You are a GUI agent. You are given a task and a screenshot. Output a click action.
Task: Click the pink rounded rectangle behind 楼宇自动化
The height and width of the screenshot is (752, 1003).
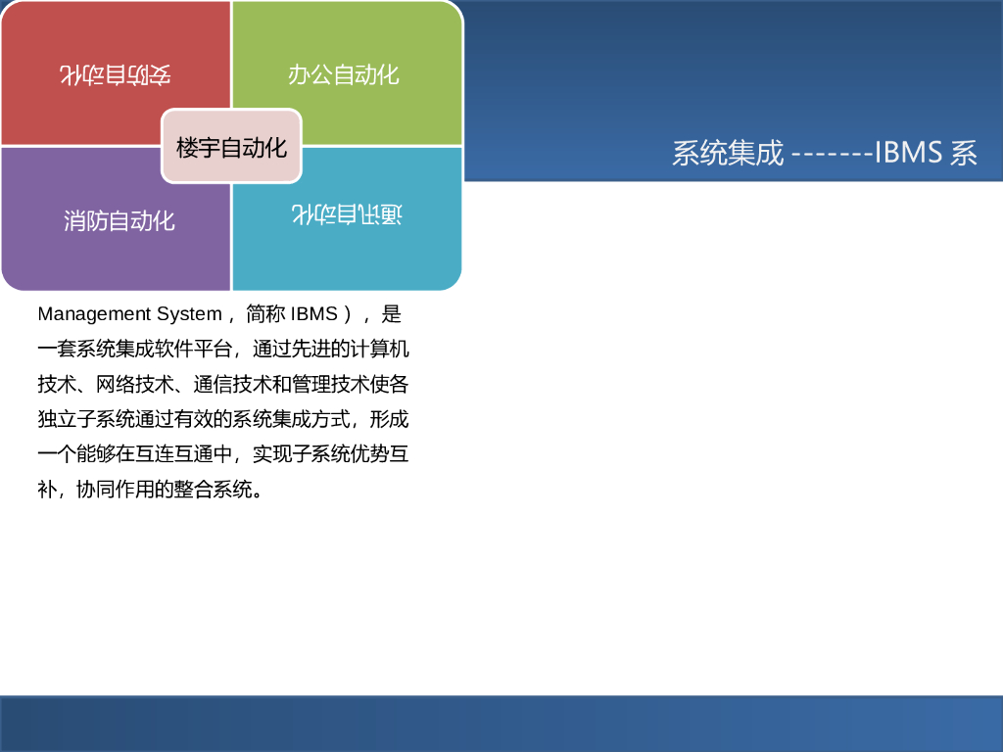point(230,147)
